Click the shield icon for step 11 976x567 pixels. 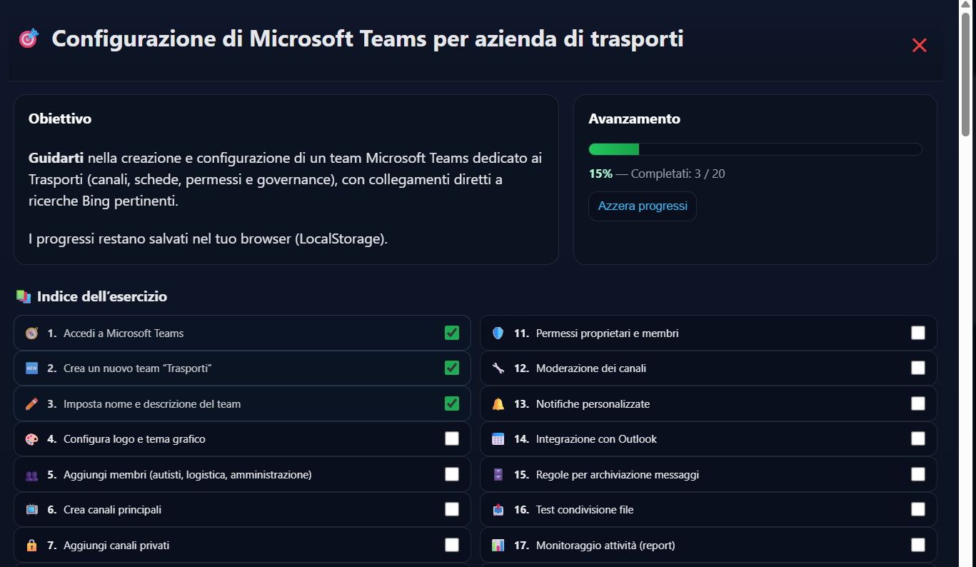[498, 333]
